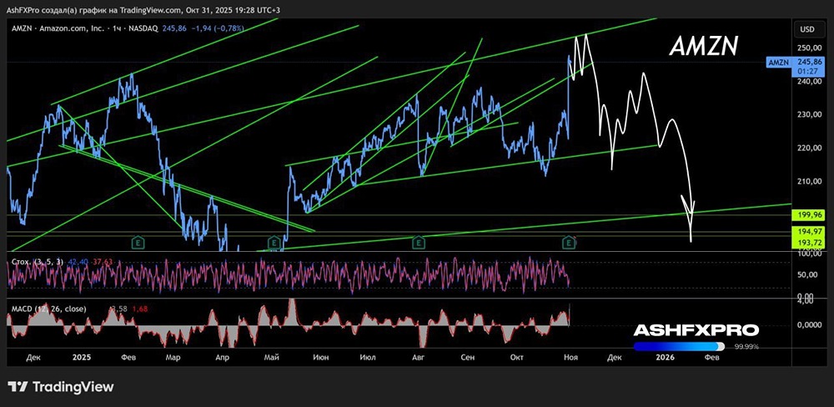Screen dimensions: 834x407
Task: Click the earnings 'E' marker near Ноя
Action: tap(569, 243)
